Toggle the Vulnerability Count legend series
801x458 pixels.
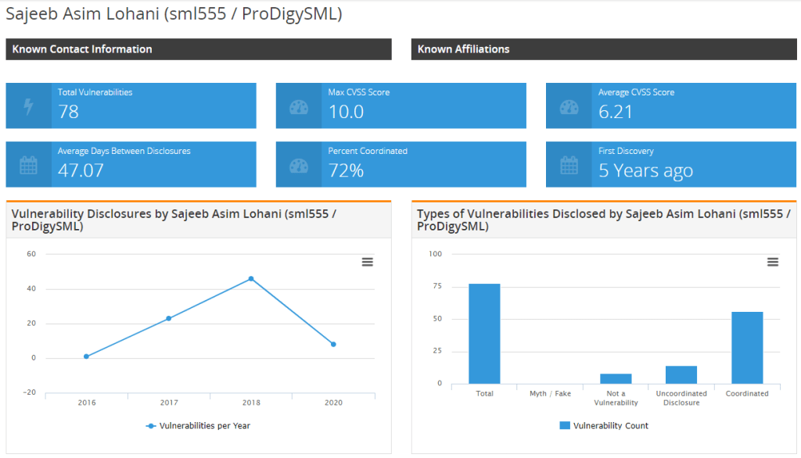604,426
